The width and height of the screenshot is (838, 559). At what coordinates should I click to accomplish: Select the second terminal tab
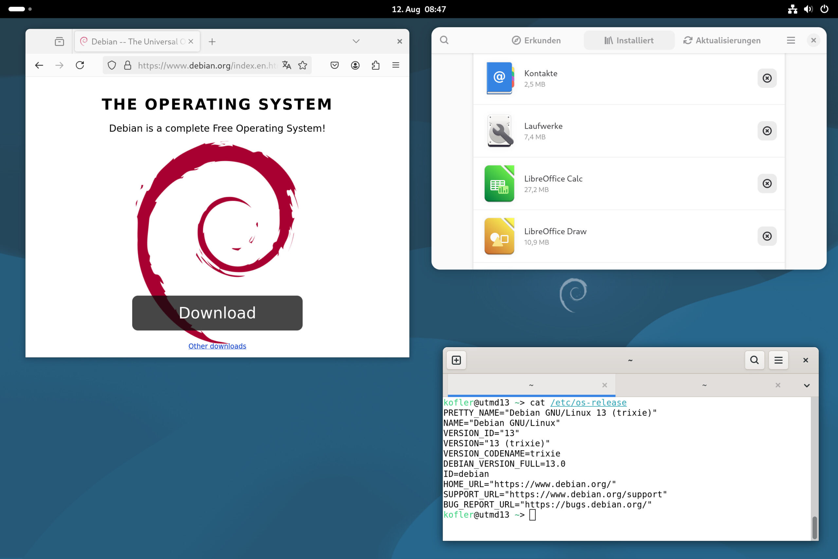pyautogui.click(x=704, y=385)
